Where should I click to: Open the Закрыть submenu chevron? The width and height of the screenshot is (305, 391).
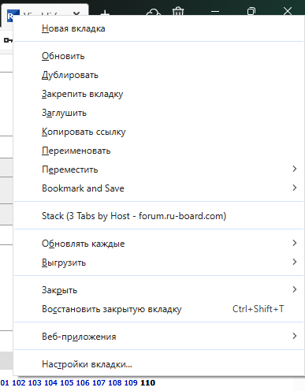click(x=295, y=289)
